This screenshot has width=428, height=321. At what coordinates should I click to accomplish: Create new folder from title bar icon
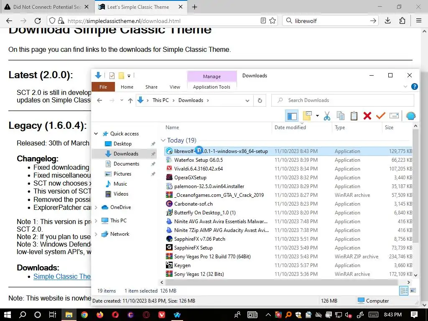click(x=121, y=76)
